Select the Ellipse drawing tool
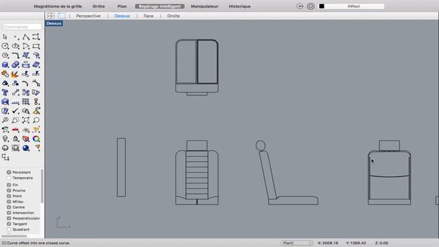The width and height of the screenshot is (439, 247). coord(16,46)
